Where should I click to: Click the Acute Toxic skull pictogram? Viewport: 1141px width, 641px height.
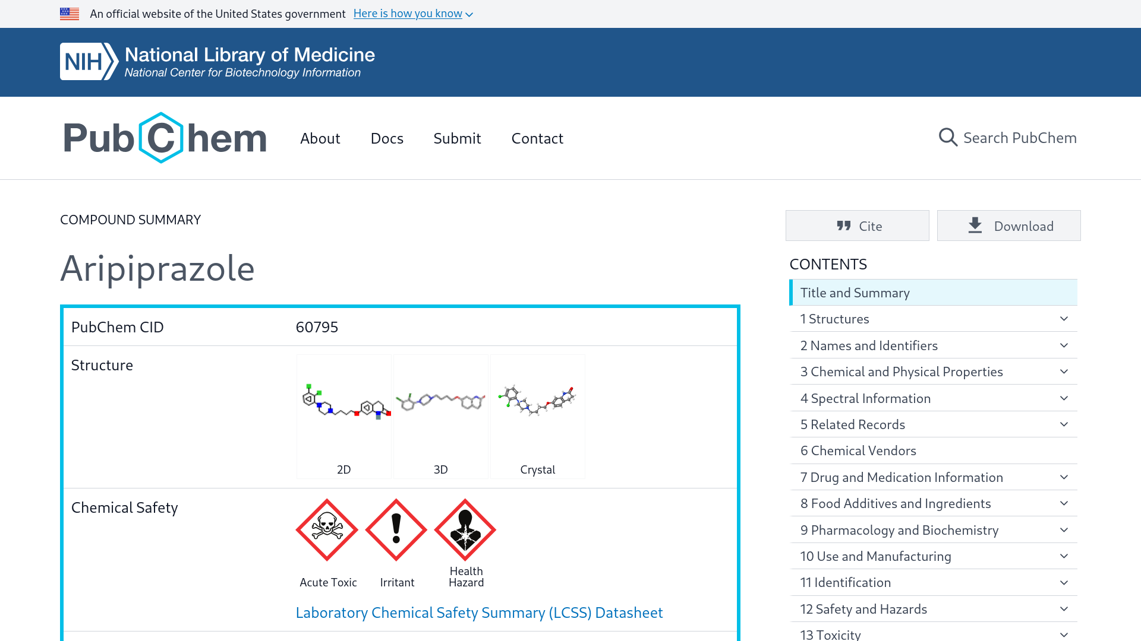(327, 529)
